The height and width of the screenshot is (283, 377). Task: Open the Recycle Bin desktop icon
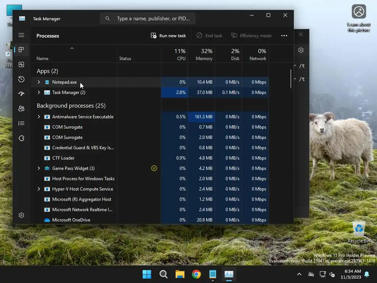point(359,232)
